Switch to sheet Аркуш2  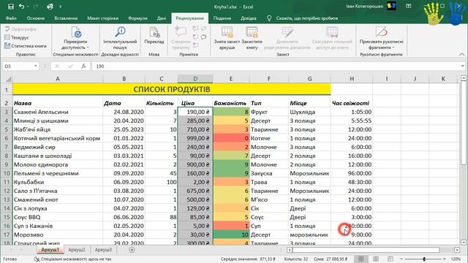tap(77, 250)
